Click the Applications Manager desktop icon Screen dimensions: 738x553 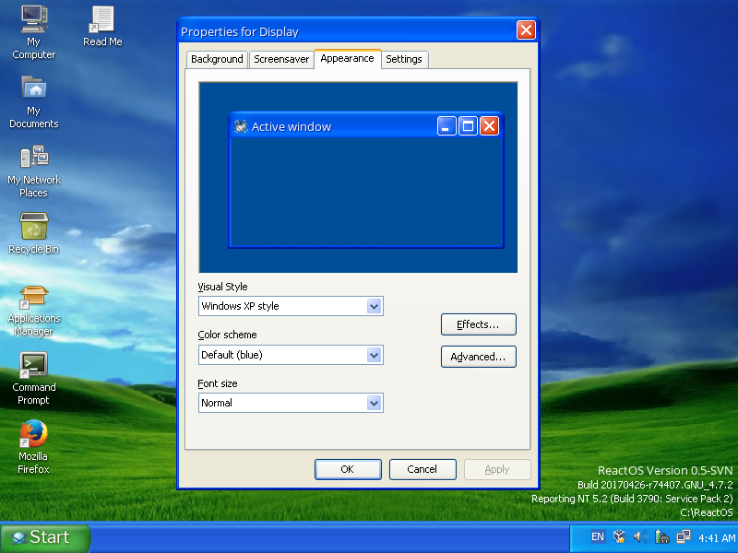pyautogui.click(x=34, y=296)
